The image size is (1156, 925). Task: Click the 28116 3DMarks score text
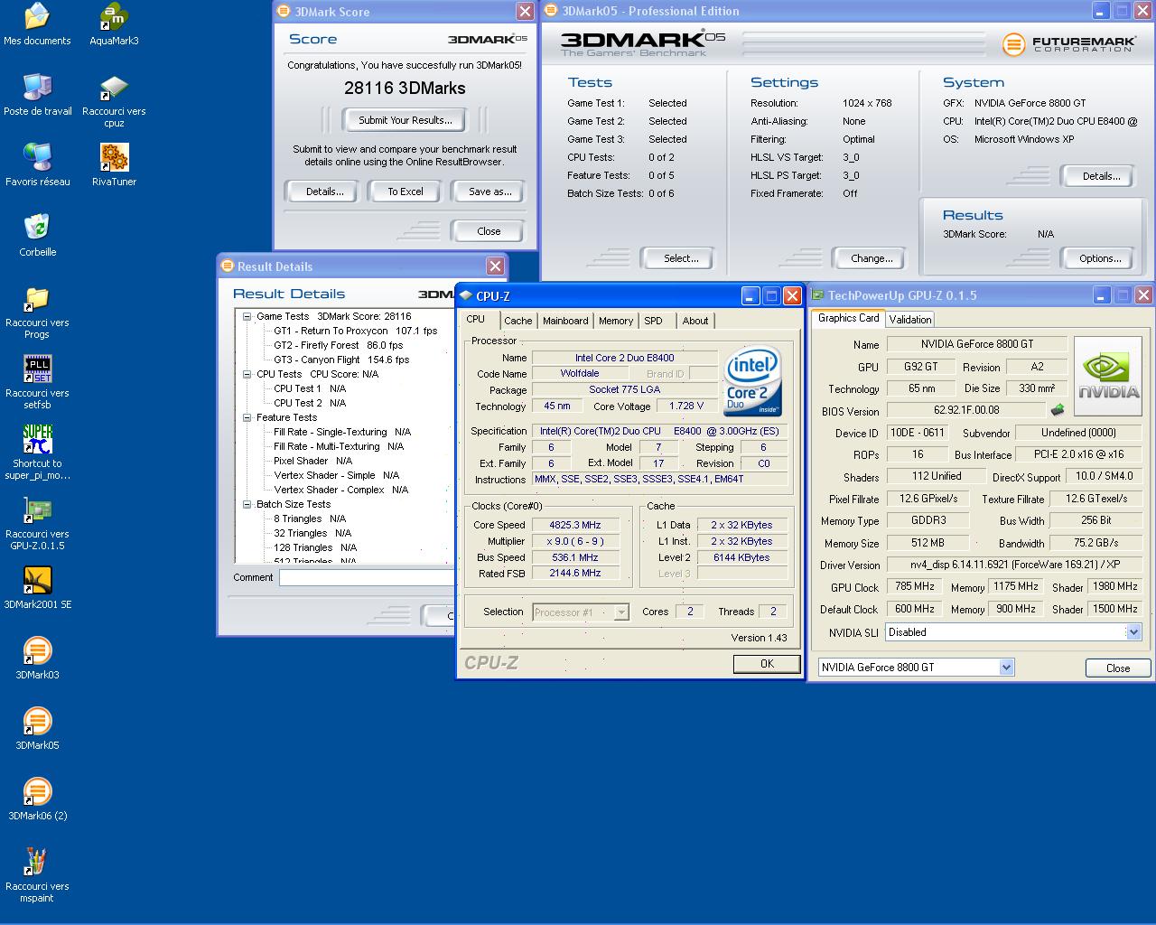[x=405, y=88]
